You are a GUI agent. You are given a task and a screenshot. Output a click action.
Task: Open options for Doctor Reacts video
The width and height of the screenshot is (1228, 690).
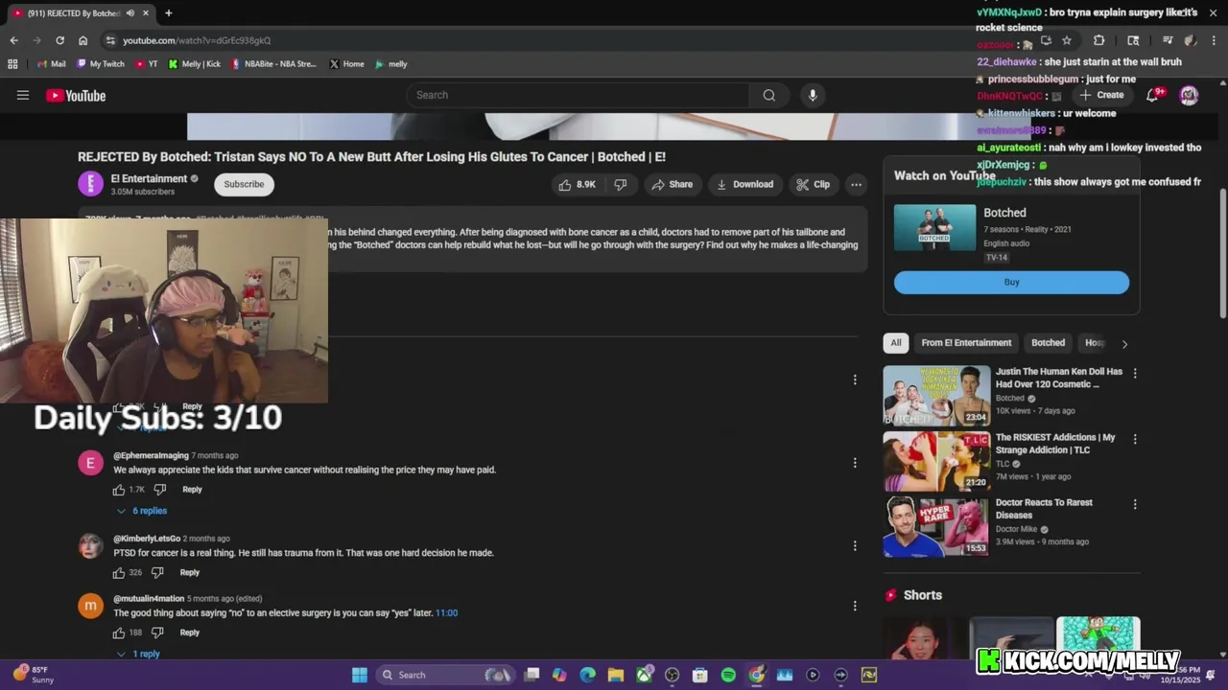pyautogui.click(x=1135, y=504)
